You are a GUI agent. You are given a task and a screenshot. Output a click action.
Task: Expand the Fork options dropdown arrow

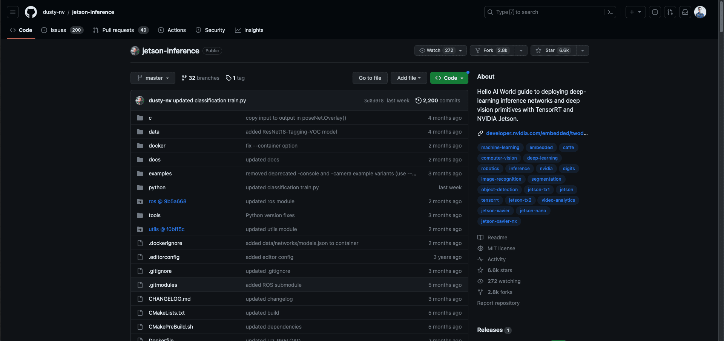point(521,50)
